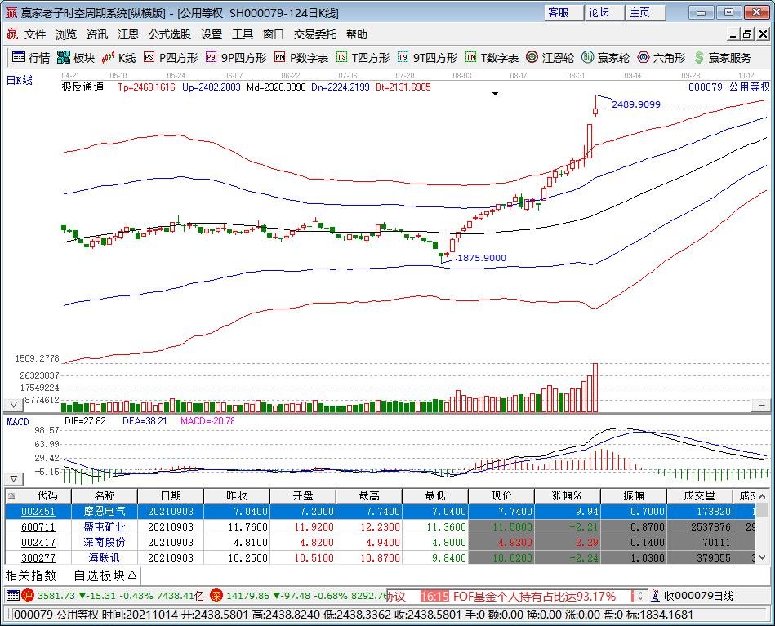Open the 窗口 menu
Screen dimensions: 775x626
coord(274,34)
